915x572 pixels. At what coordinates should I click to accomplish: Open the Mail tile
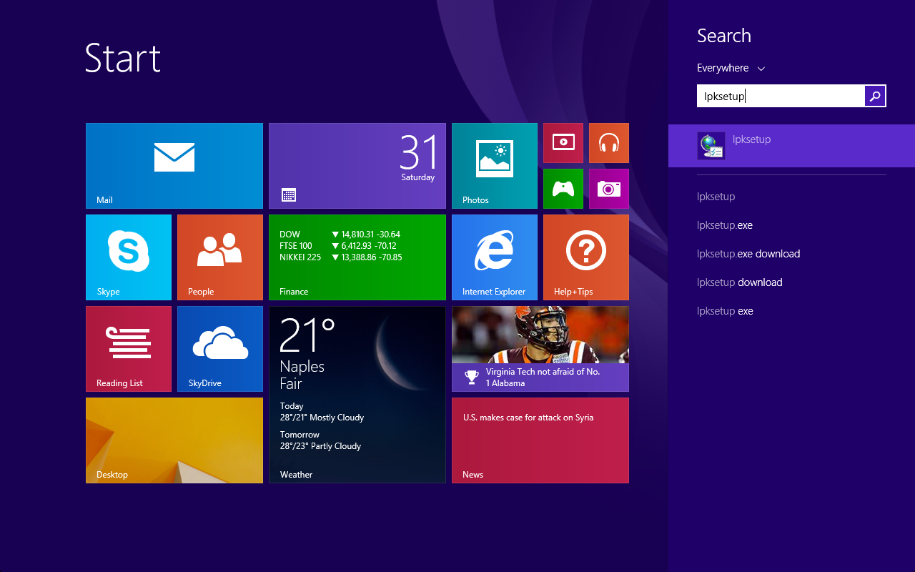tap(174, 166)
